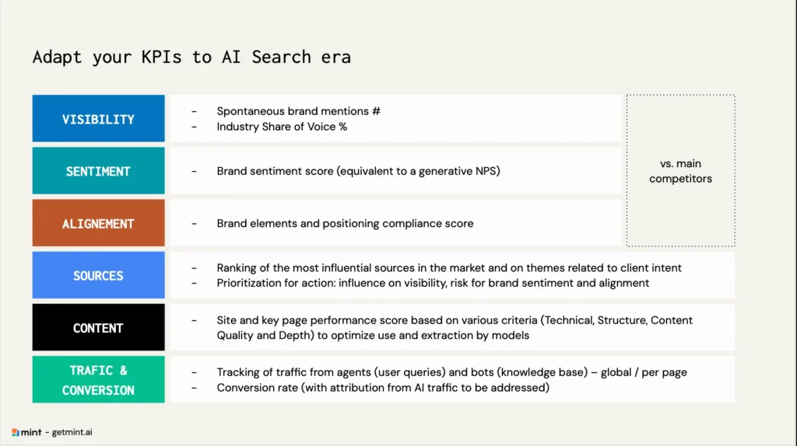Select the black CONTENT label block

coord(98,328)
